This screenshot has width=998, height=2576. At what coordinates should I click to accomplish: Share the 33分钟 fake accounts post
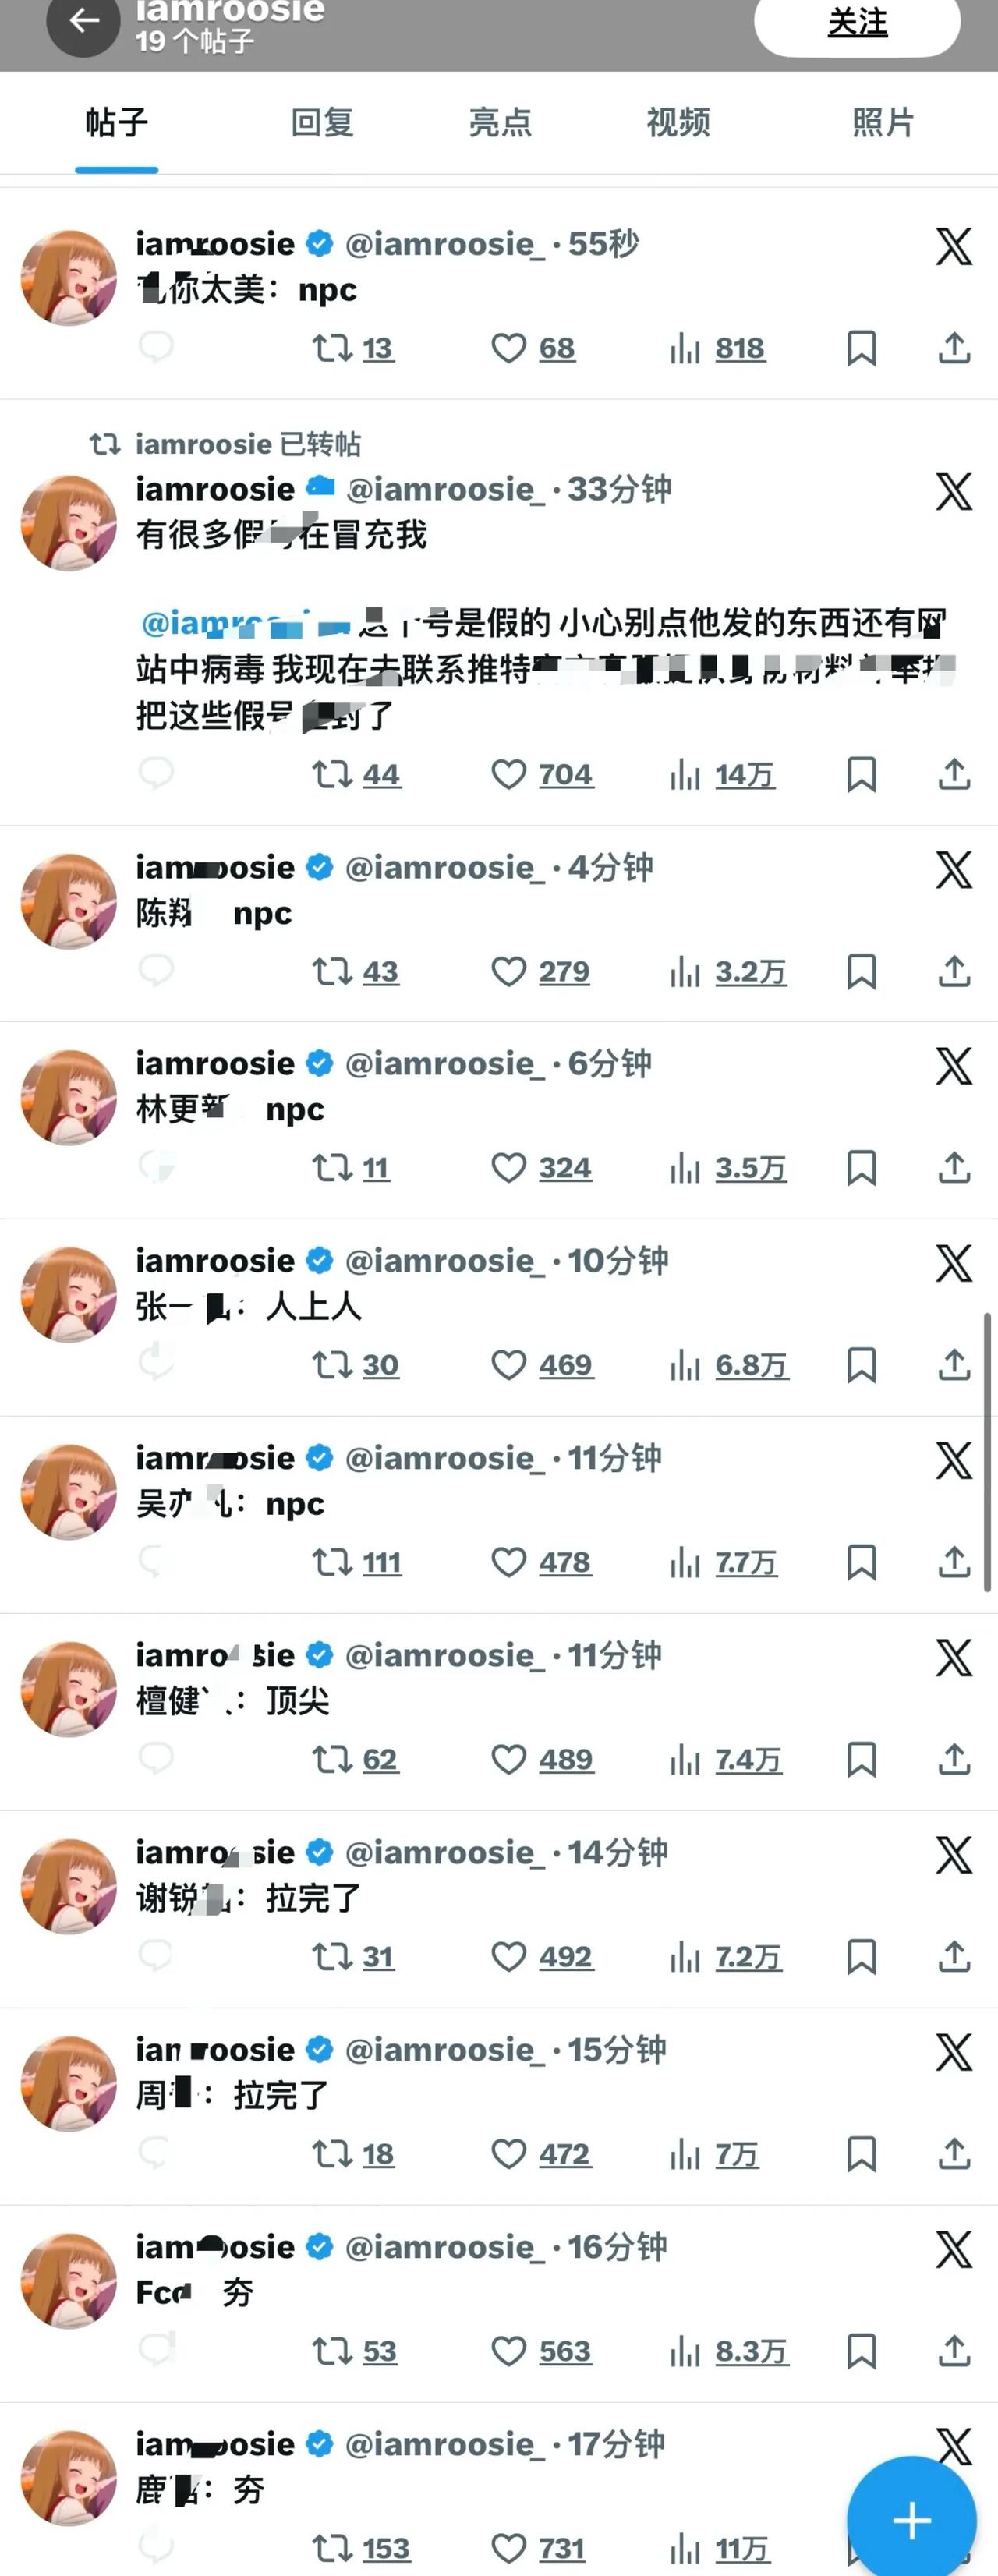pyautogui.click(x=954, y=774)
